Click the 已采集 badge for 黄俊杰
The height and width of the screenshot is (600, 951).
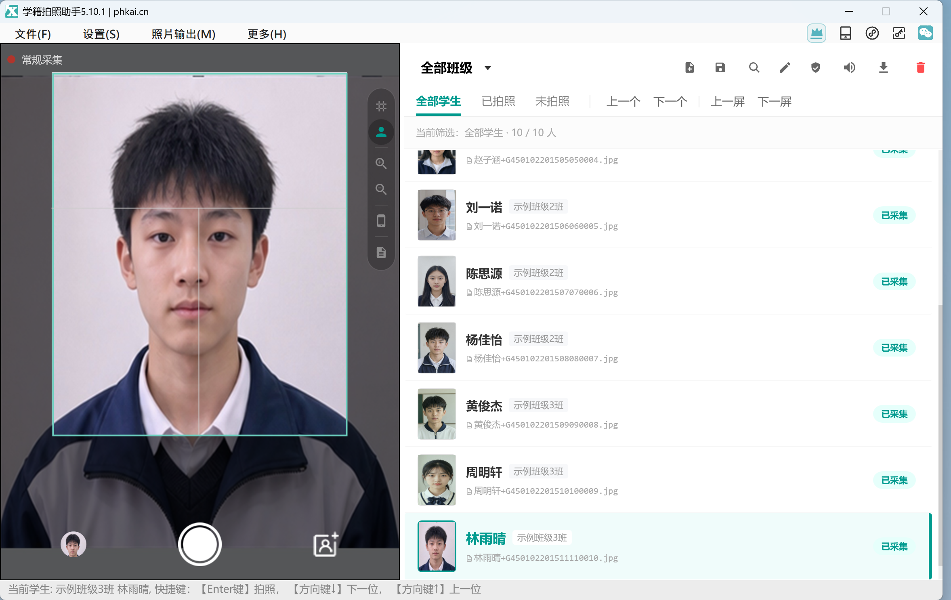pos(894,414)
